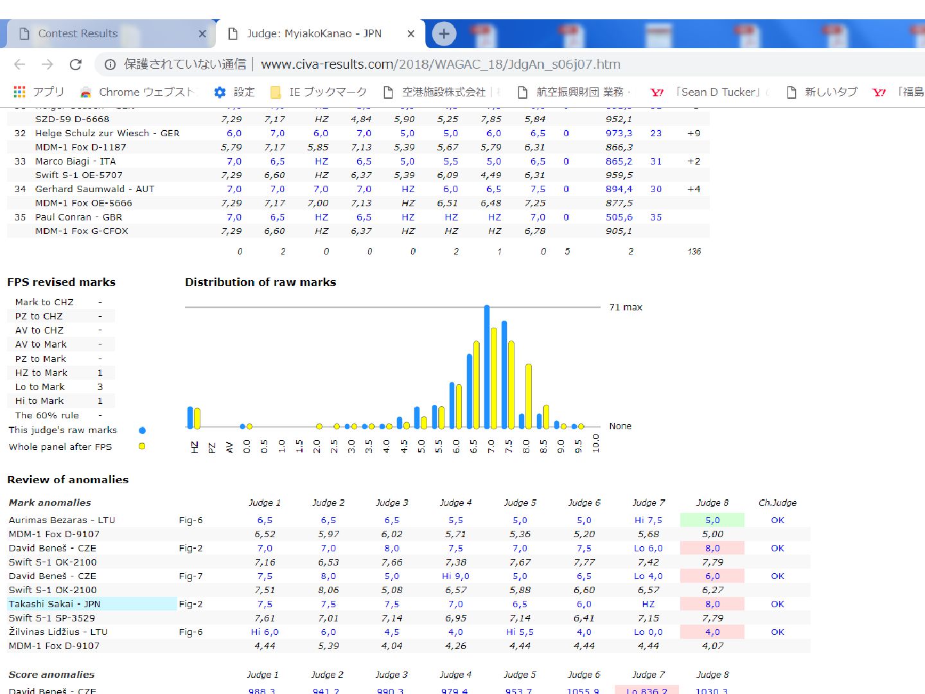The width and height of the screenshot is (925, 694).
Task: Open the IE bookmarks folder
Action: coord(319,92)
